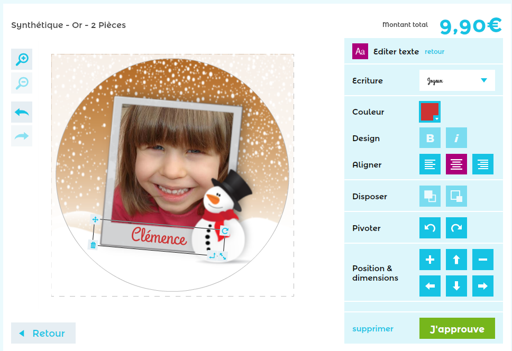
Task: Click the green J'approuve button
Action: pyautogui.click(x=457, y=328)
